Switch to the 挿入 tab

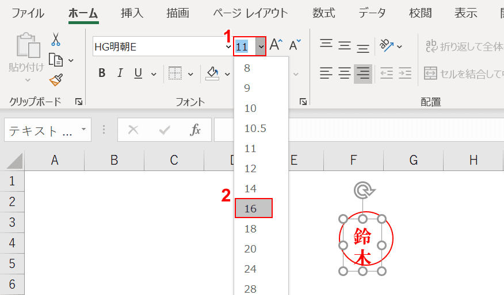click(x=132, y=13)
